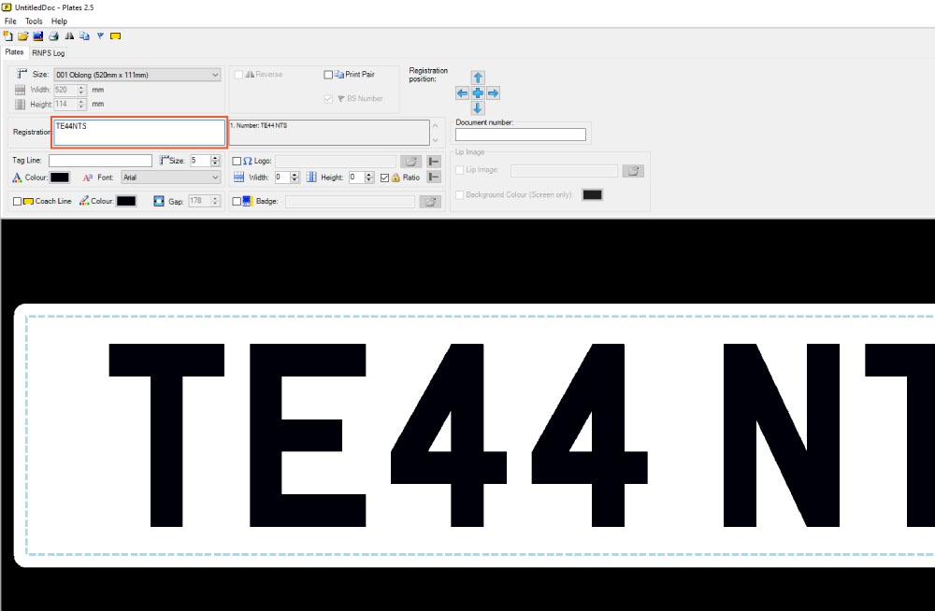The width and height of the screenshot is (935, 611).
Task: Click the Coach Line Gap spinner arrows
Action: (215, 202)
